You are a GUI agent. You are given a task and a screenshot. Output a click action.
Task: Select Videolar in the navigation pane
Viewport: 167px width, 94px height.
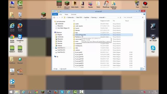pos(60,46)
